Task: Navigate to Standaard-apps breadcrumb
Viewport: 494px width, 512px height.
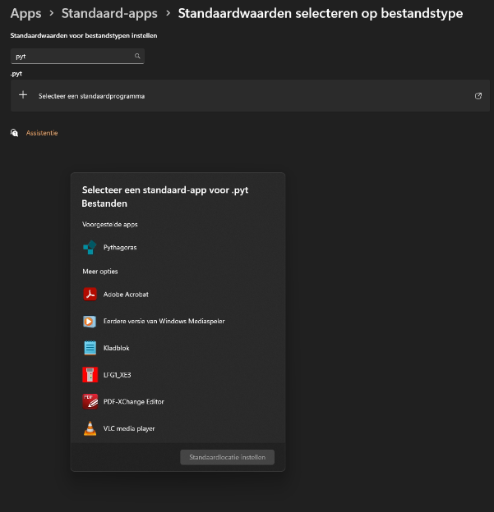Action: tap(109, 13)
